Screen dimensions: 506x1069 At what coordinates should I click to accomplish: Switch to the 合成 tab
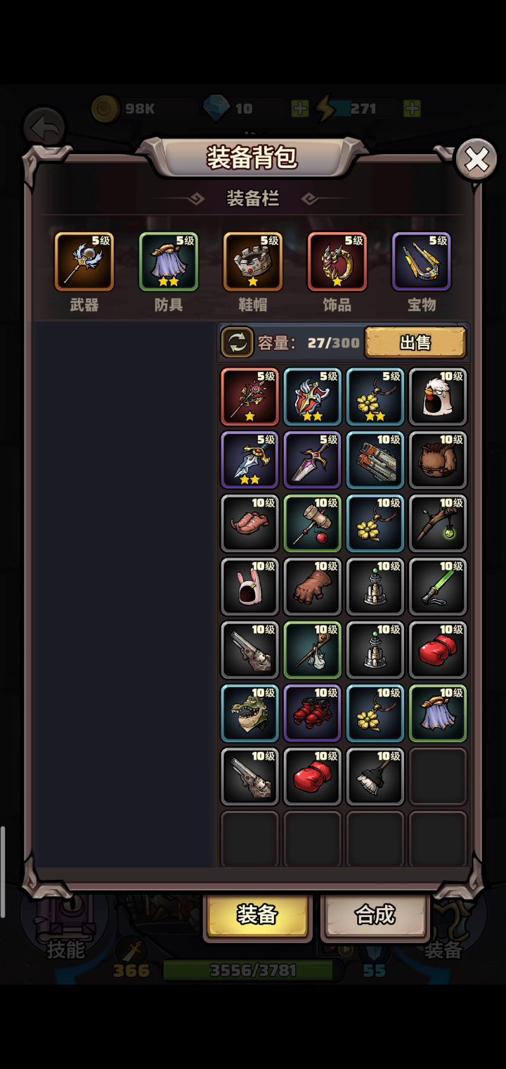coord(375,915)
